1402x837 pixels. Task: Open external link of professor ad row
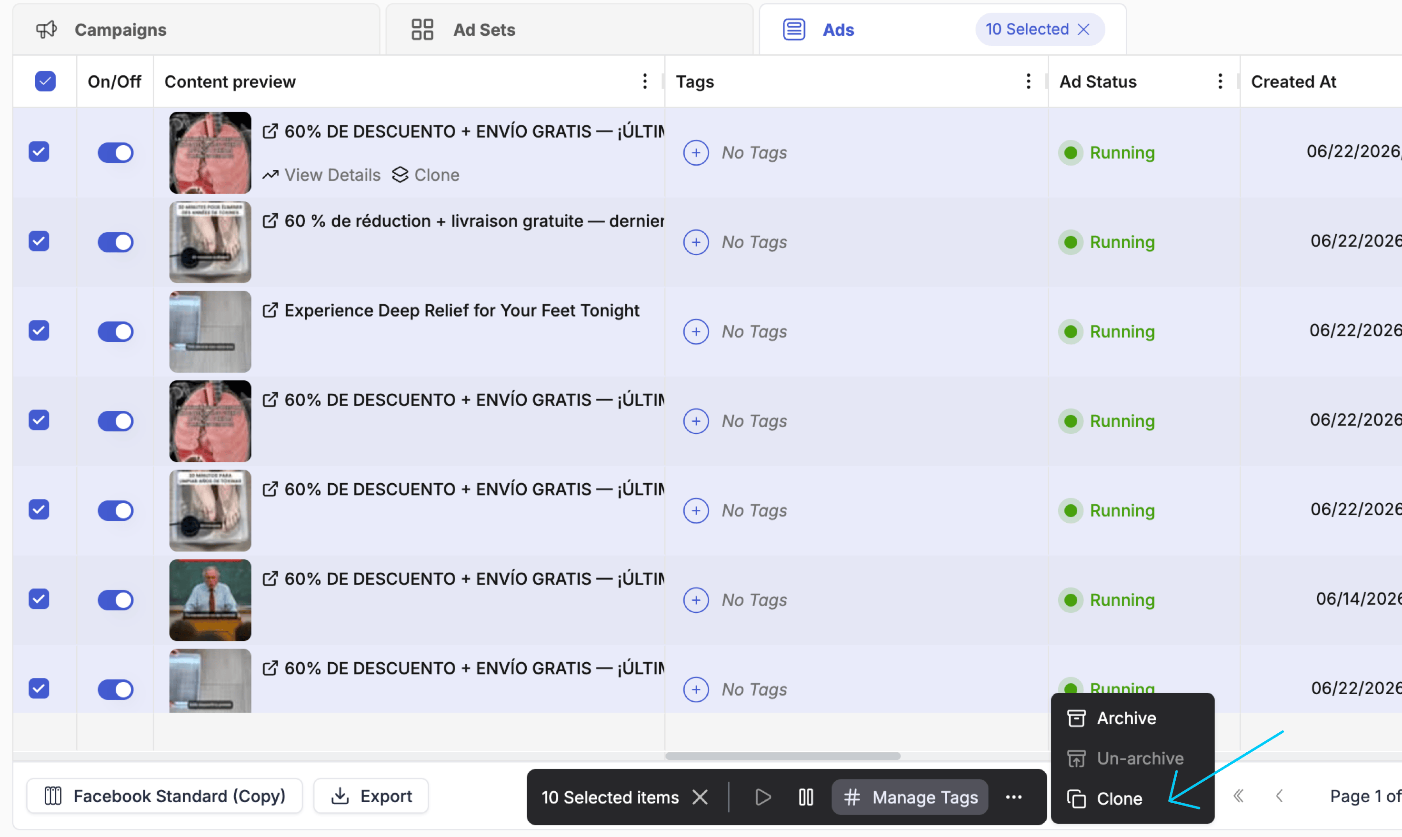[270, 578]
